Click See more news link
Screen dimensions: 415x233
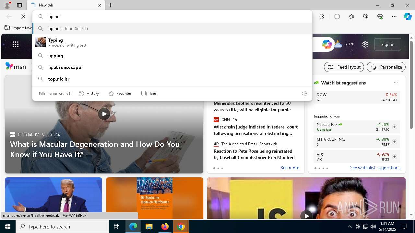290,168
